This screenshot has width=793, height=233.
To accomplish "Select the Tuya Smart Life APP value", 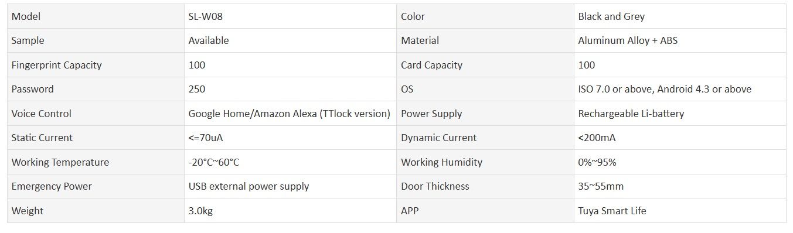I will [612, 211].
